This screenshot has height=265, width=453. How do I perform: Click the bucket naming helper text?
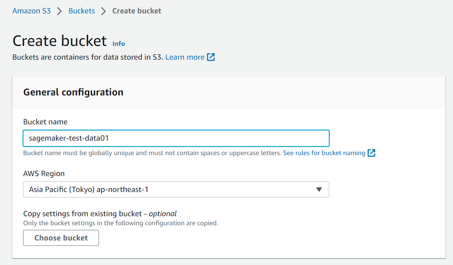[x=152, y=153]
